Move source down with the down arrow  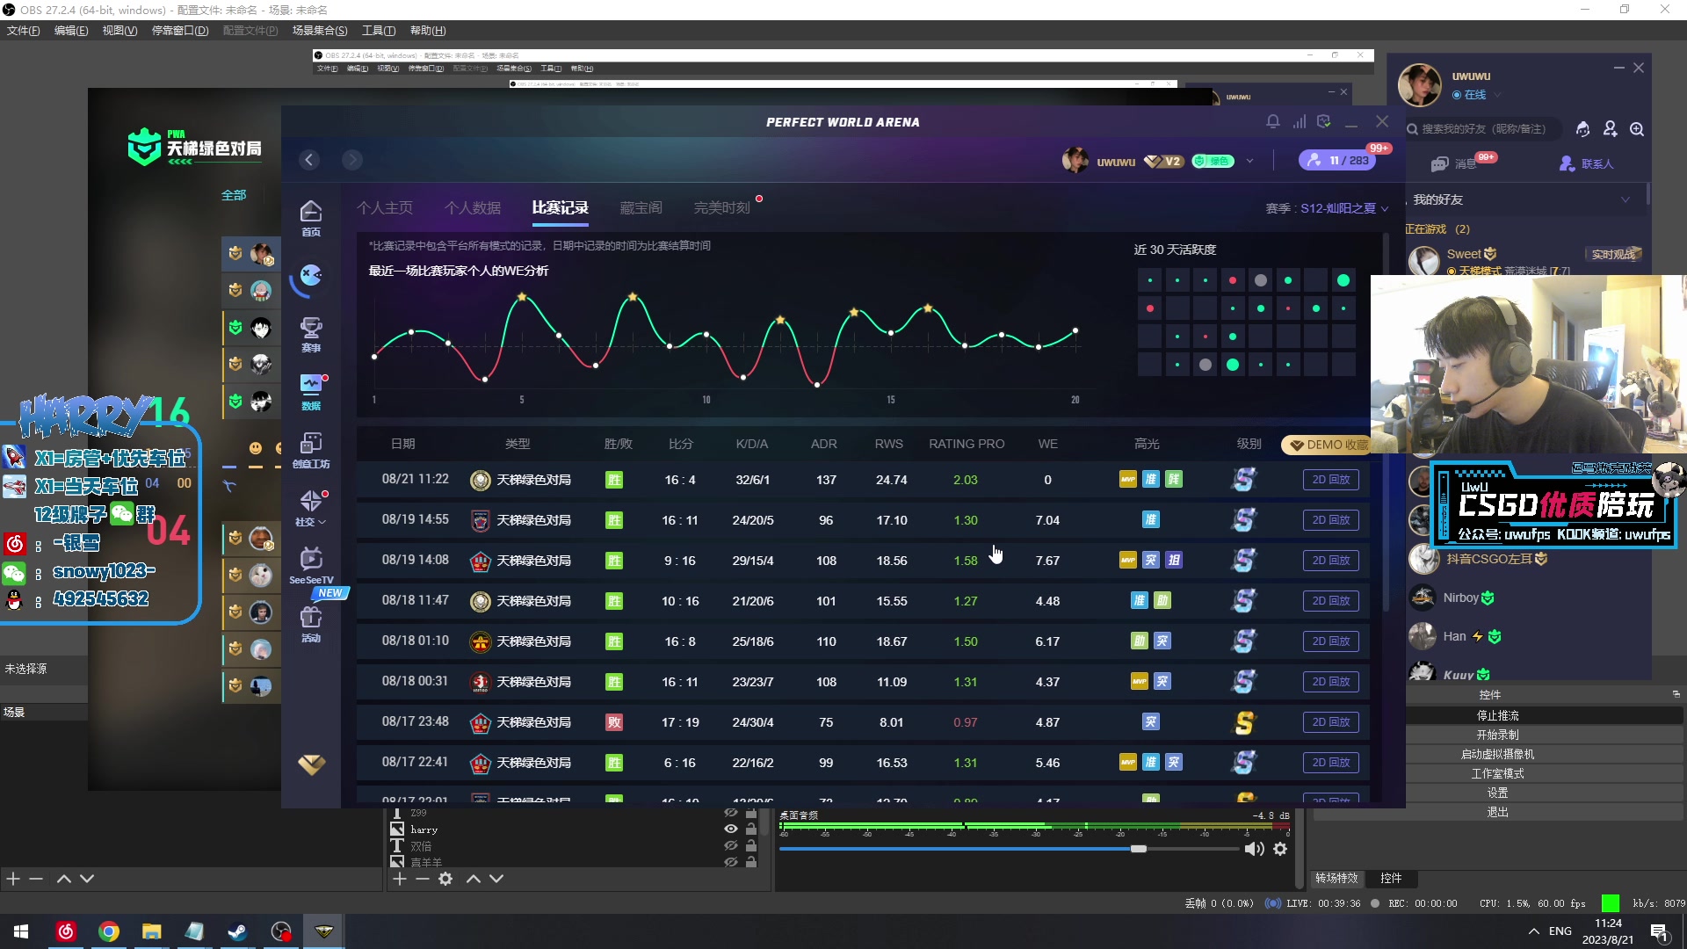coord(496,879)
